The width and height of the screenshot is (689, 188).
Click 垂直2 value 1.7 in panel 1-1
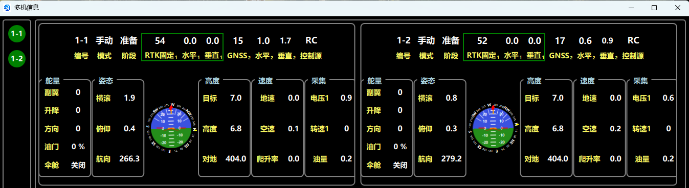click(x=285, y=40)
